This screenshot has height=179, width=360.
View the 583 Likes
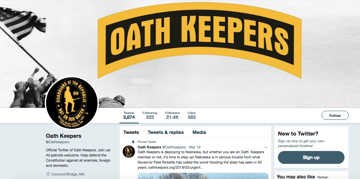(x=192, y=116)
